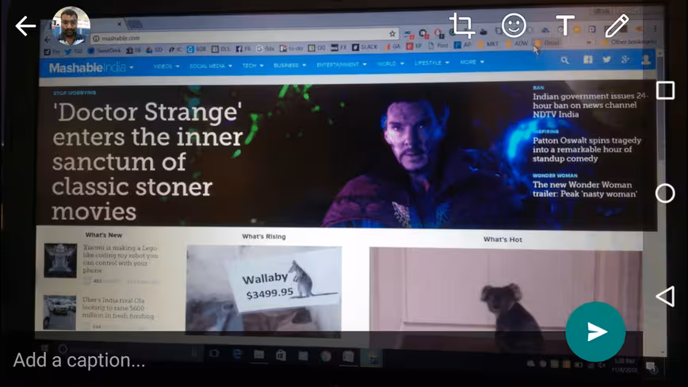Click search magnifier in photographed Mashable header

(x=564, y=60)
